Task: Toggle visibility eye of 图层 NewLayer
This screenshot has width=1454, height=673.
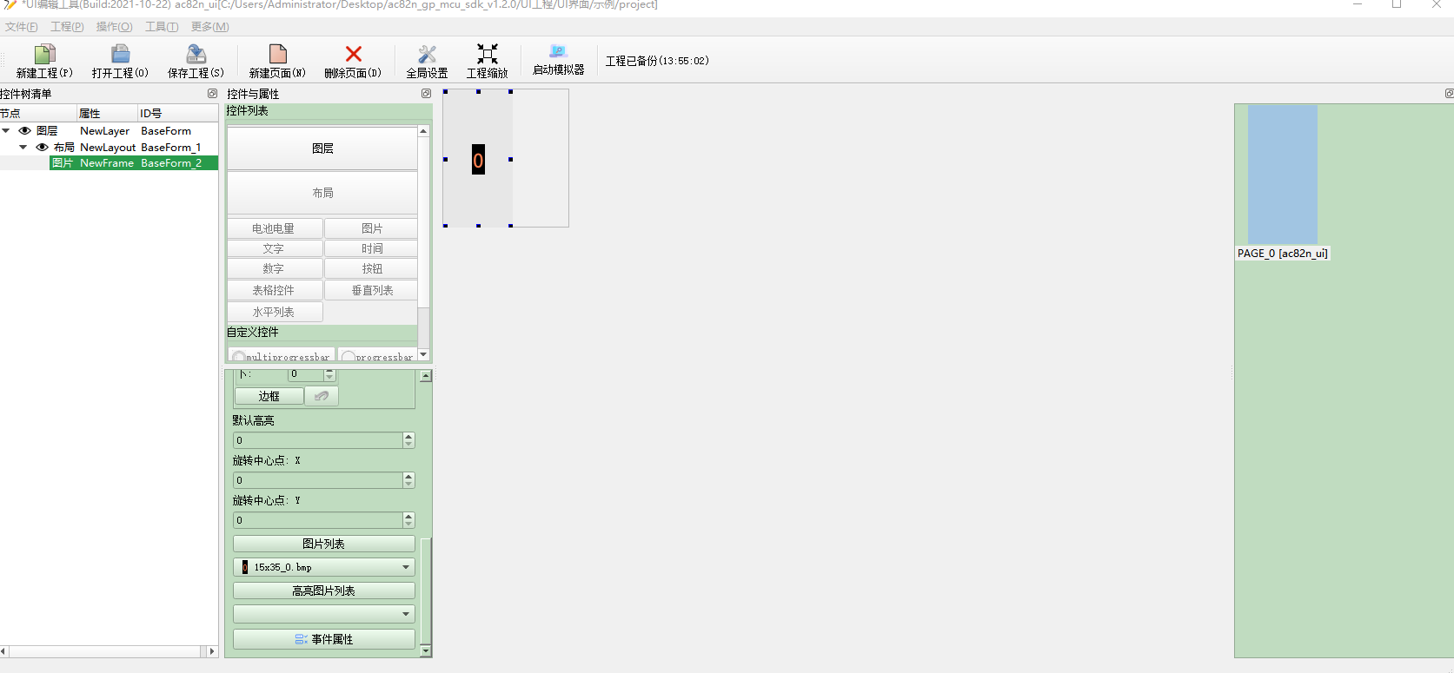Action: (25, 131)
